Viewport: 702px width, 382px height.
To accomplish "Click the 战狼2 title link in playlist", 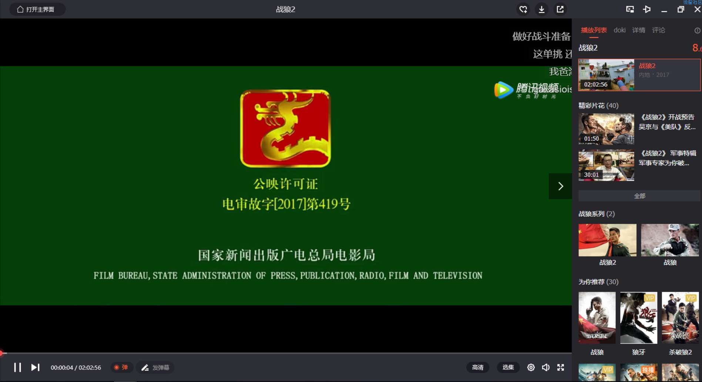I will point(647,66).
